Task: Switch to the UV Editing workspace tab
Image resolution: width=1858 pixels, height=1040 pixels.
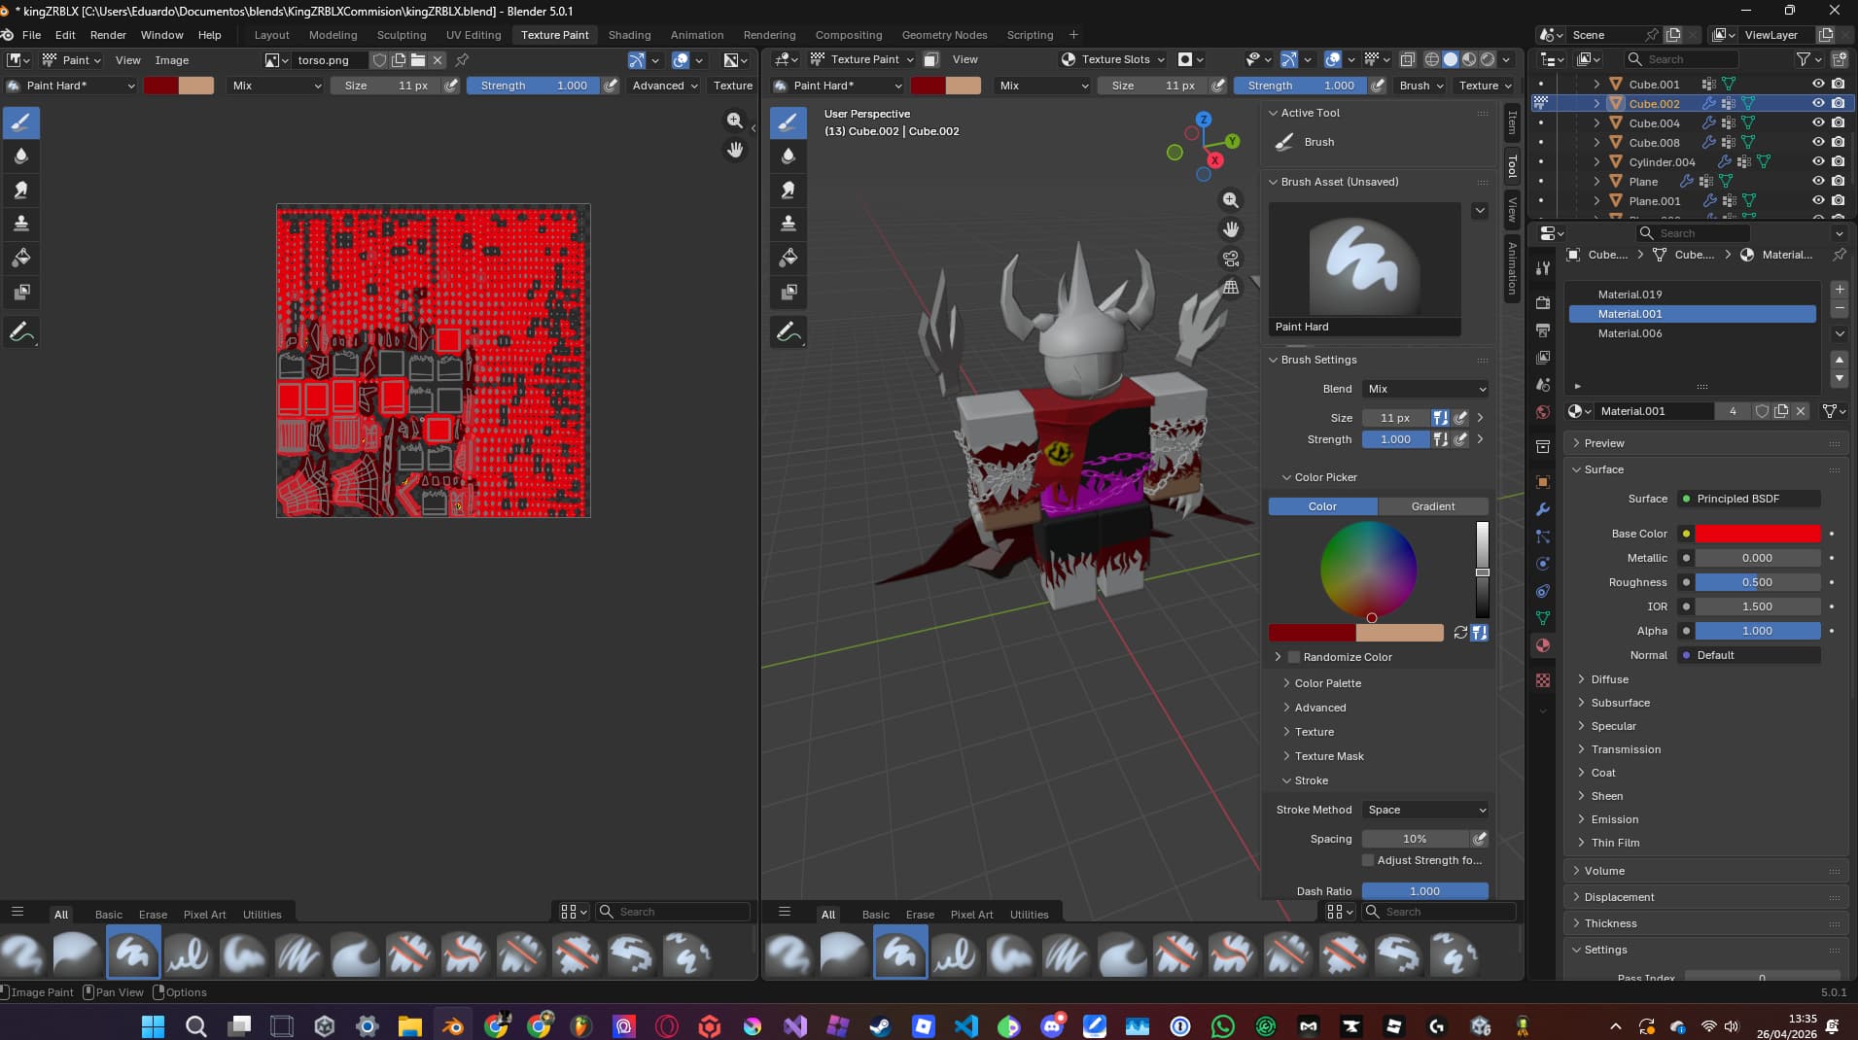Action: [473, 34]
